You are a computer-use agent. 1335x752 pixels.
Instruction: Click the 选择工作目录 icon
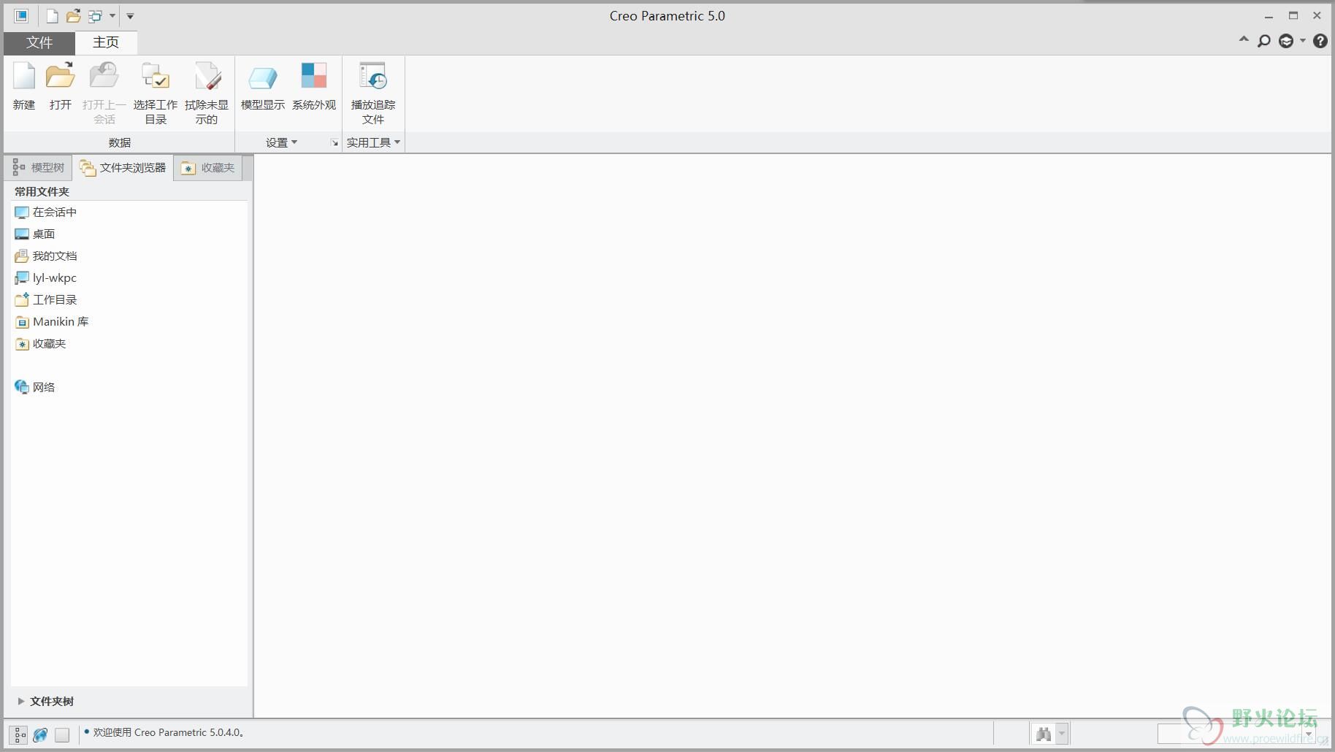point(155,76)
